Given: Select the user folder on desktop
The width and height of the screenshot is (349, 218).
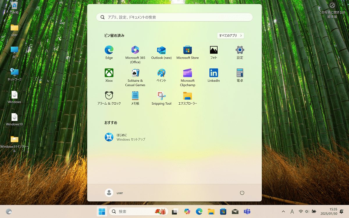Looking at the screenshot, I should [x=14, y=30].
